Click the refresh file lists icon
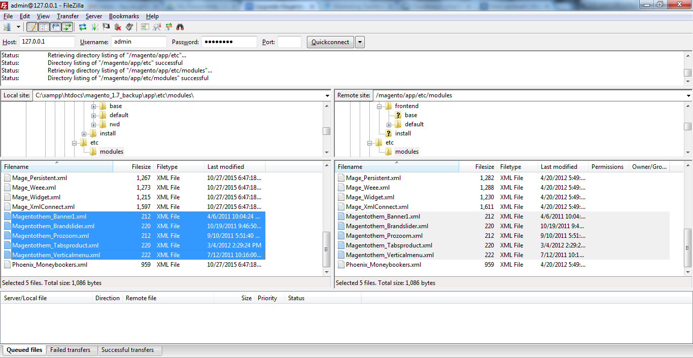Screen dimensions: 693x358 tap(83, 27)
